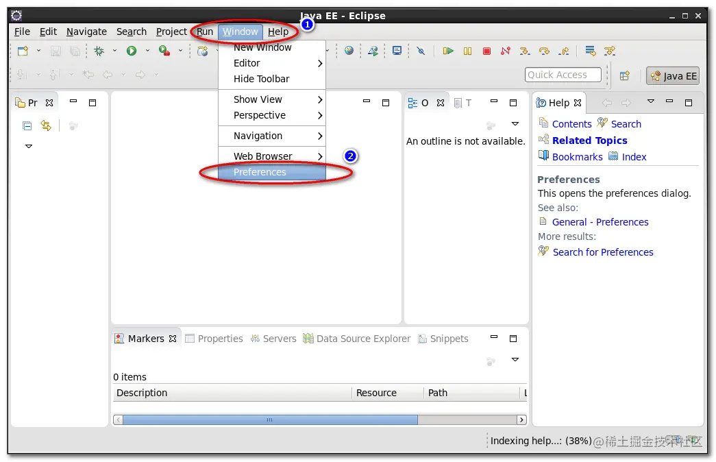Click the Java EE perspective button
This screenshot has height=462, width=716.
pyautogui.click(x=673, y=76)
